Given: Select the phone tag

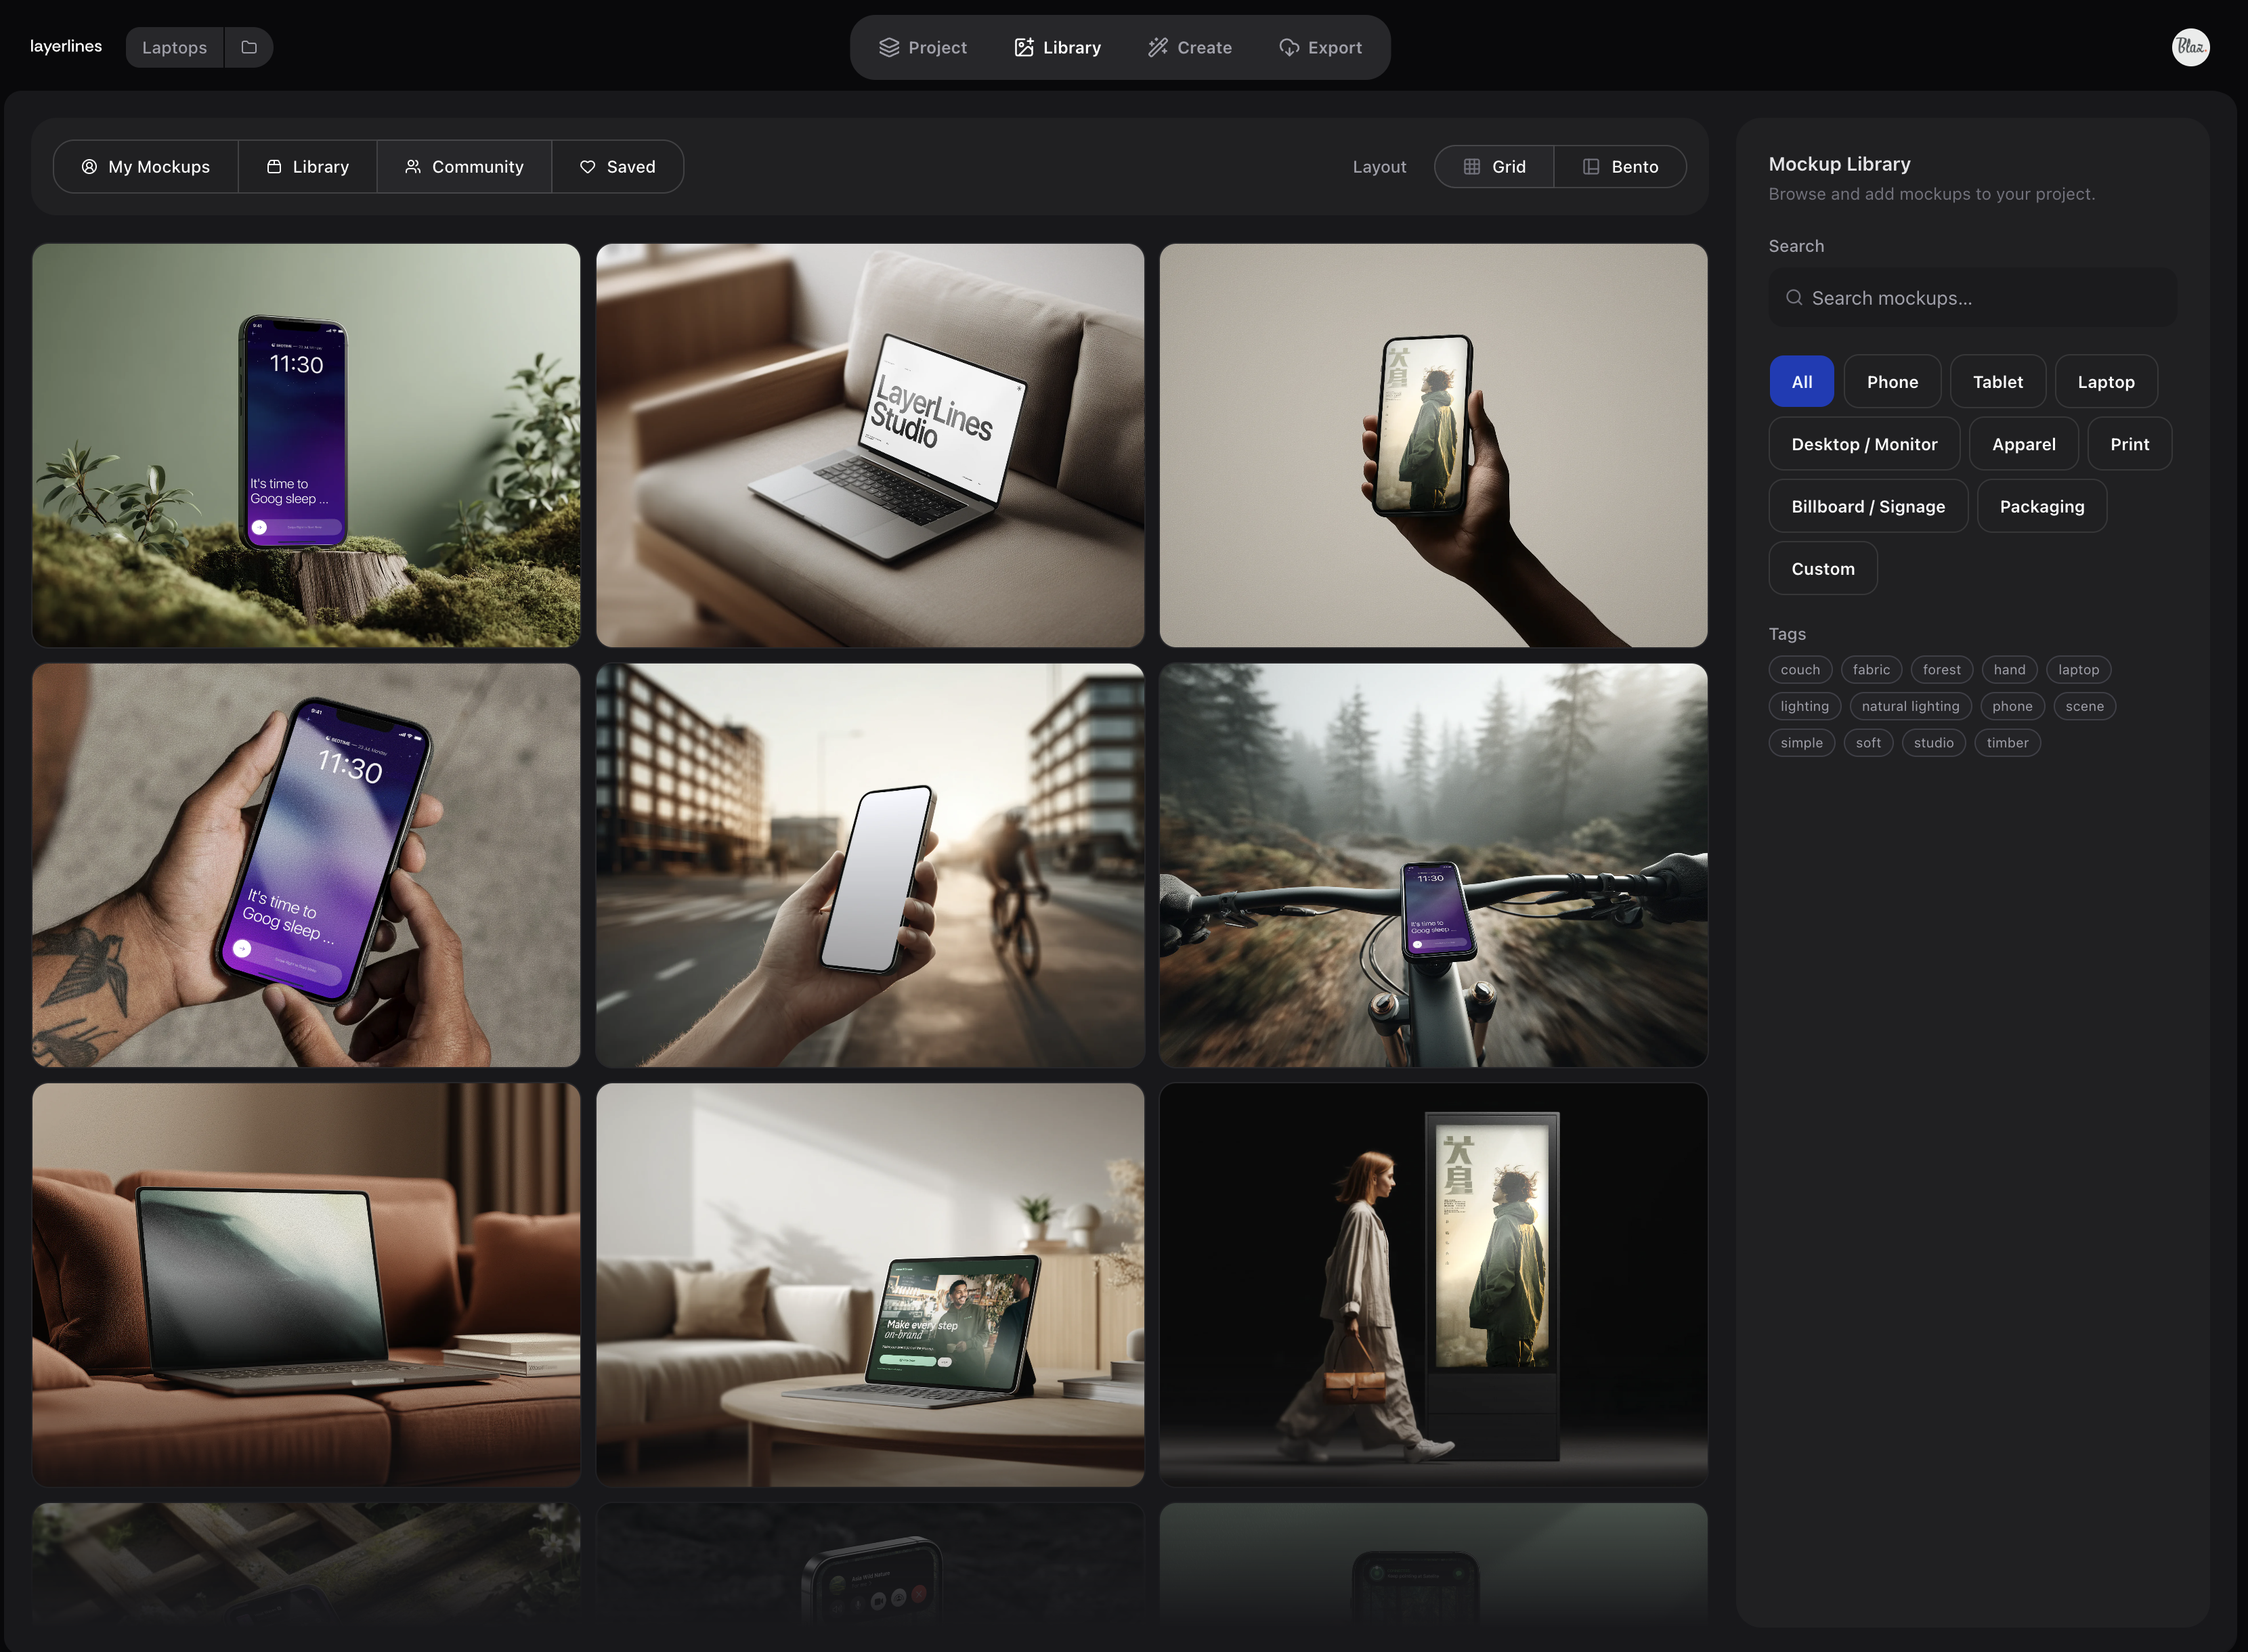Looking at the screenshot, I should tap(2012, 706).
